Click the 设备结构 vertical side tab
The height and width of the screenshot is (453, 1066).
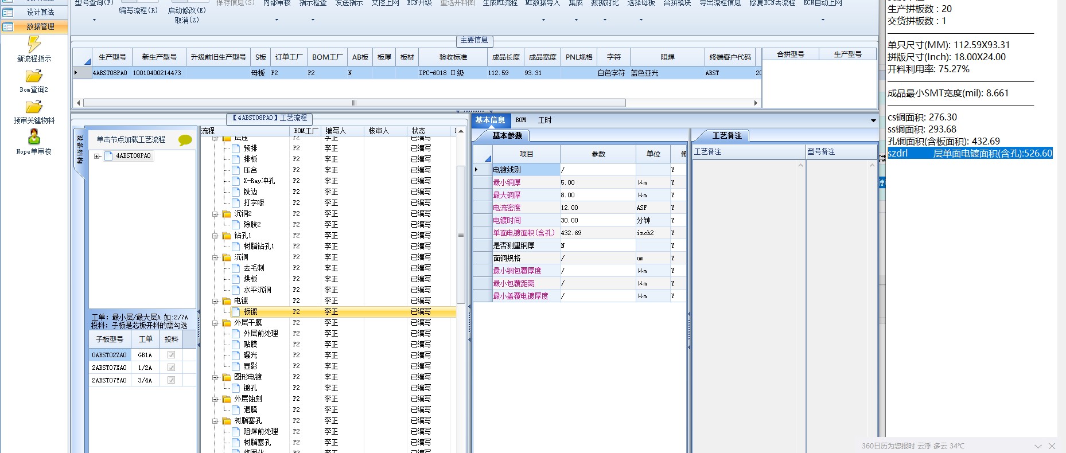click(x=80, y=150)
